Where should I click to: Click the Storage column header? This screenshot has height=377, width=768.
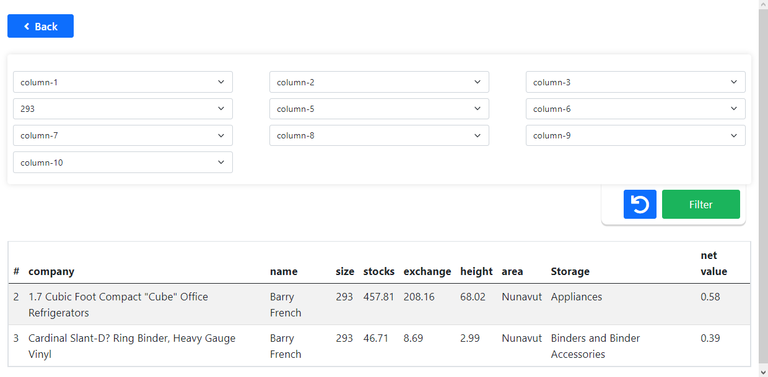(570, 271)
